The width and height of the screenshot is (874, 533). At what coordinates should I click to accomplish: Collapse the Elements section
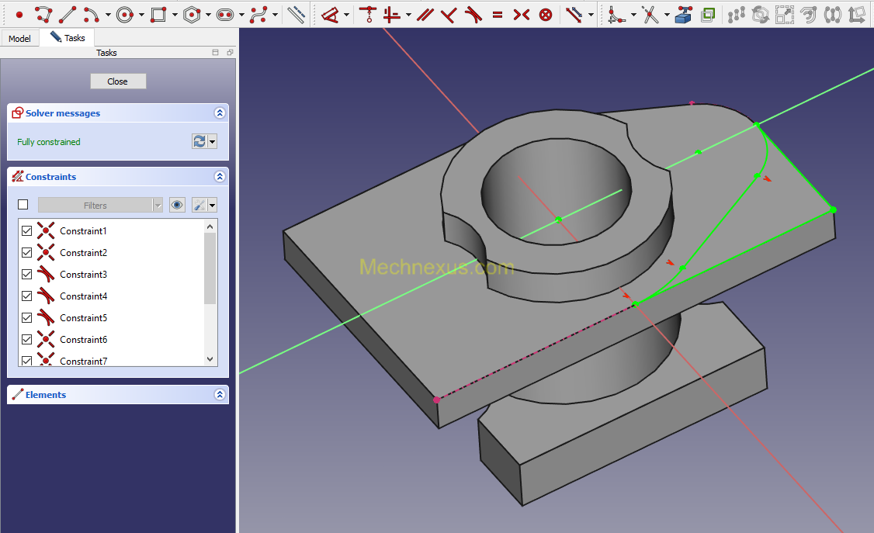(x=220, y=394)
